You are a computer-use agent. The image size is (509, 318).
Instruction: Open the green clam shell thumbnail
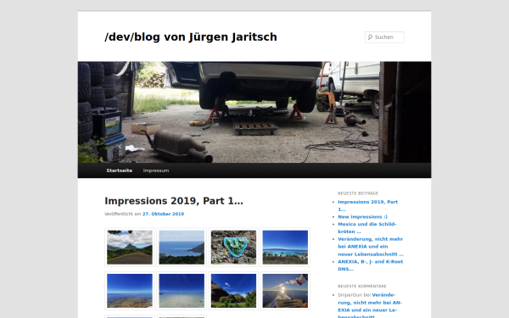[233, 248]
